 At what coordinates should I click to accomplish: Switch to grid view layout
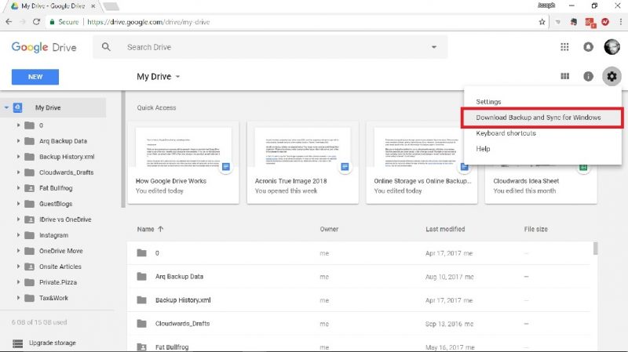(564, 76)
